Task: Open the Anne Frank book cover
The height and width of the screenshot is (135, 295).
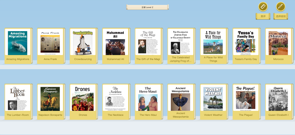Action: [x=50, y=42]
